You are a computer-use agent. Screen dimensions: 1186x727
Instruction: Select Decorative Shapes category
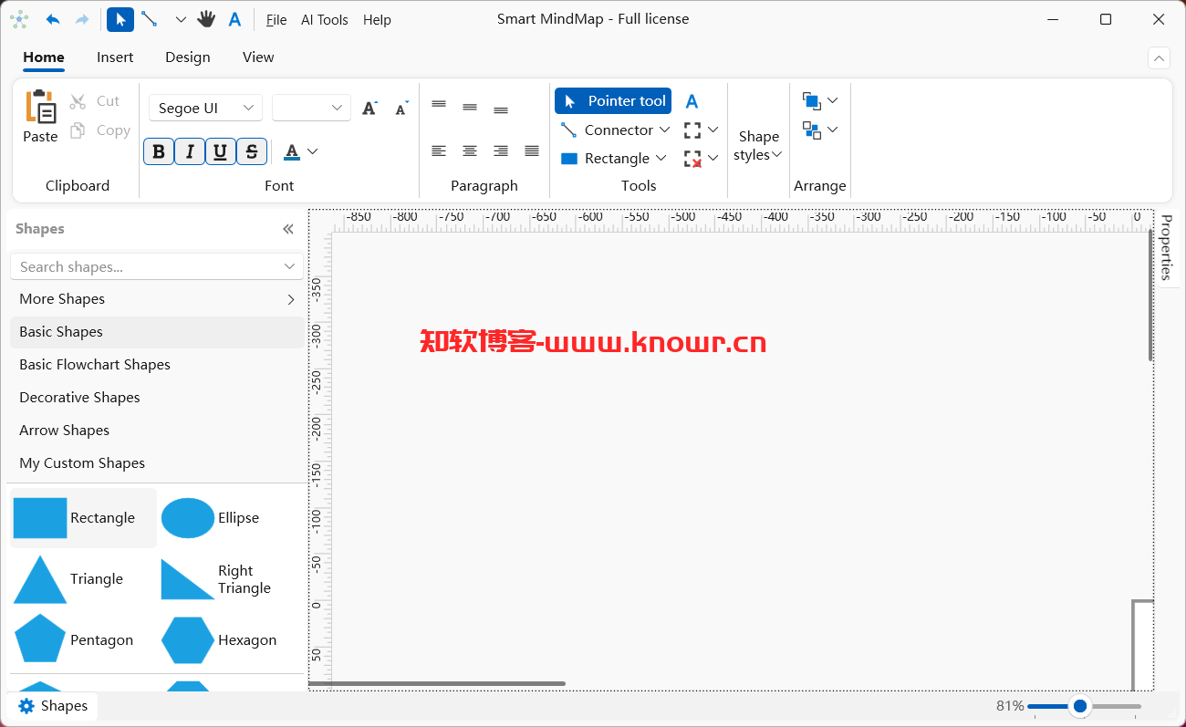157,398
